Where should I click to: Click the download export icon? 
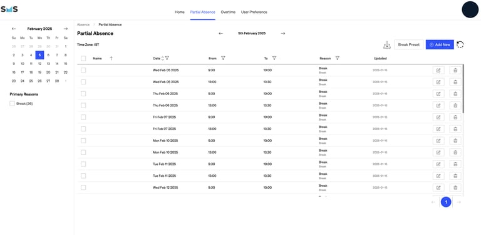tap(387, 44)
